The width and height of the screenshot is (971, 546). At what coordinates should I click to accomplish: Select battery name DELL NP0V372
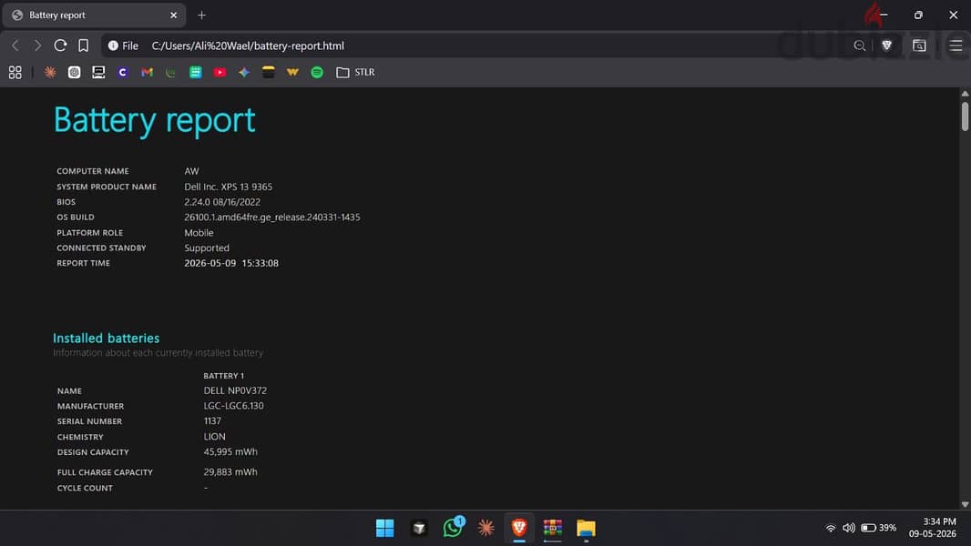tap(235, 390)
